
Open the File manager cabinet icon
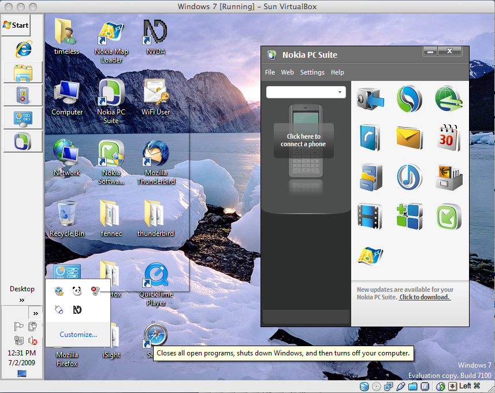tap(370, 177)
